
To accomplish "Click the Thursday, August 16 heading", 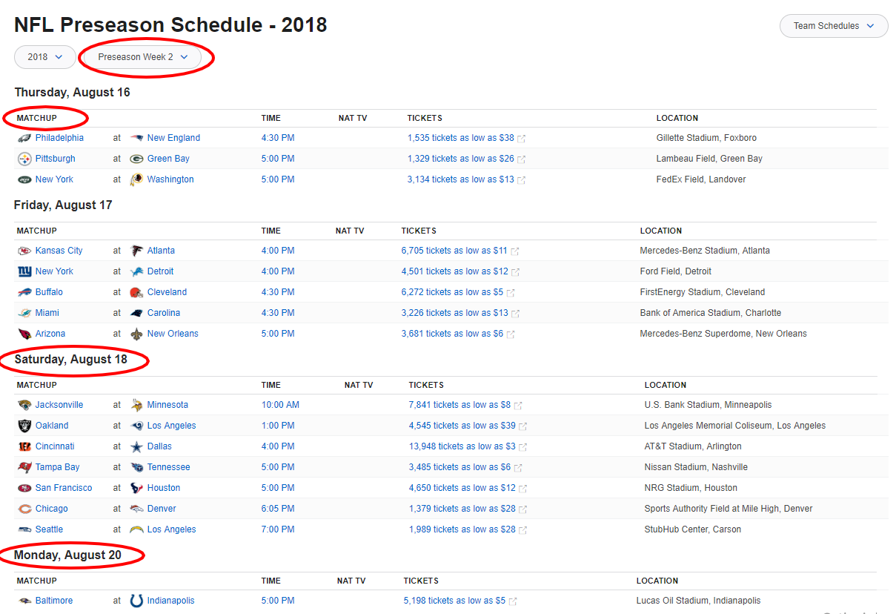I will point(73,93).
